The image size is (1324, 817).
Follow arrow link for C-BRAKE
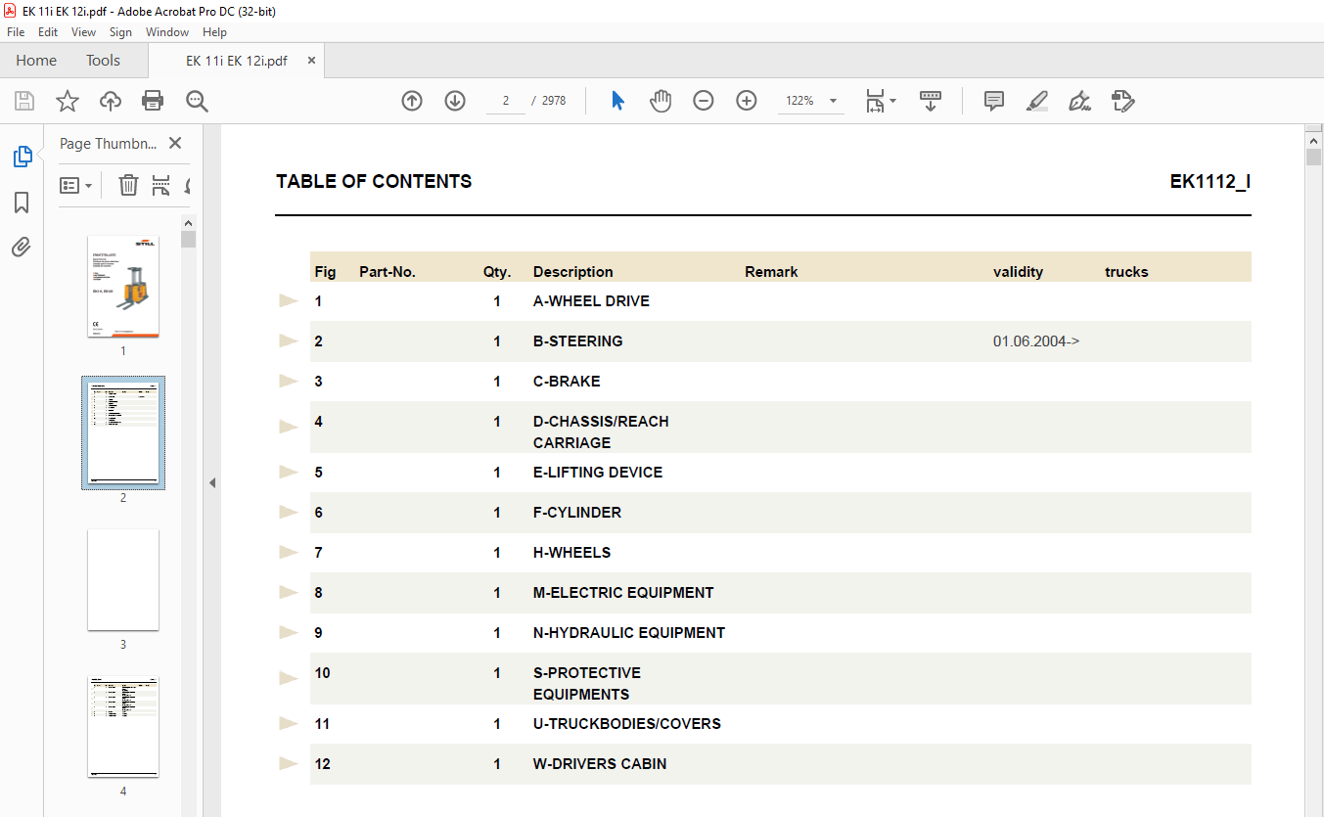[289, 381]
